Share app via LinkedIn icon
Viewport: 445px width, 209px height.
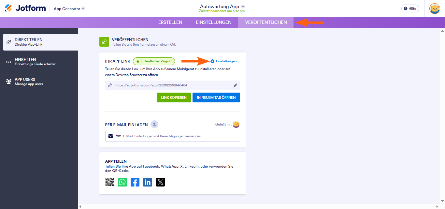148,182
